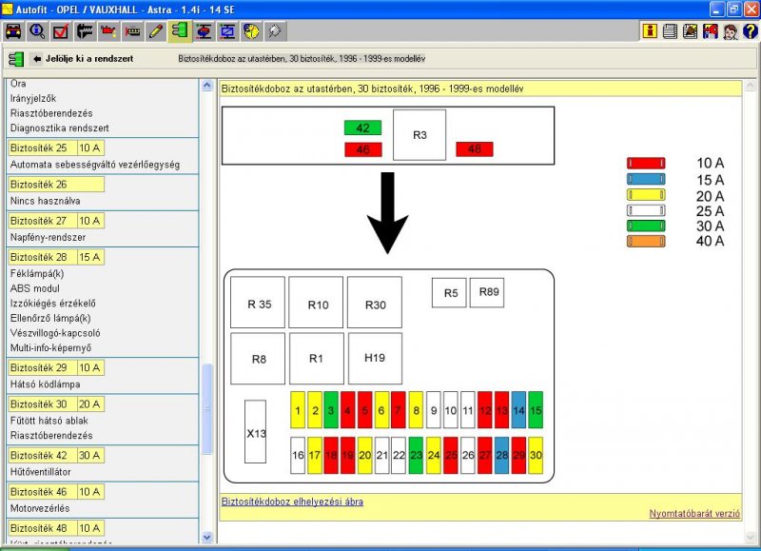Image resolution: width=761 pixels, height=551 pixels.
Task: Click 'Hűtőventillátor' list entry
Action: click(x=40, y=472)
